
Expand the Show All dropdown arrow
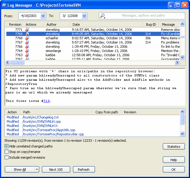(x=37, y=170)
